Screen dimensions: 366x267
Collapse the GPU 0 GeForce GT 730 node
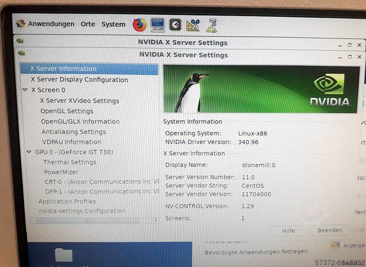point(29,152)
